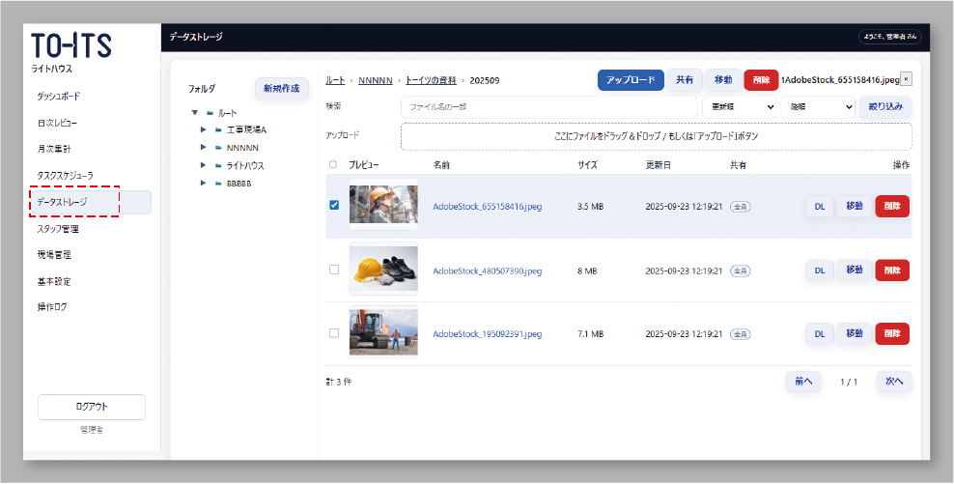Click the TO-ITS logo
The width and height of the screenshot is (954, 484).
[71, 45]
